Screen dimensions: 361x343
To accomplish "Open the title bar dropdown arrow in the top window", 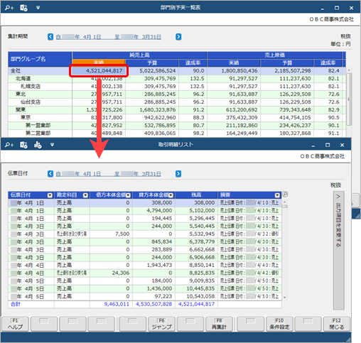I will [x=38, y=8].
